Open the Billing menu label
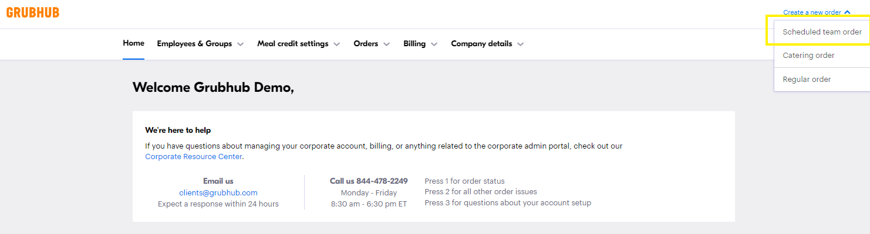 [414, 44]
